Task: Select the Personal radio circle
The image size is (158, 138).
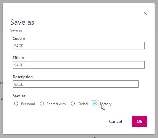Action: click(x=16, y=103)
